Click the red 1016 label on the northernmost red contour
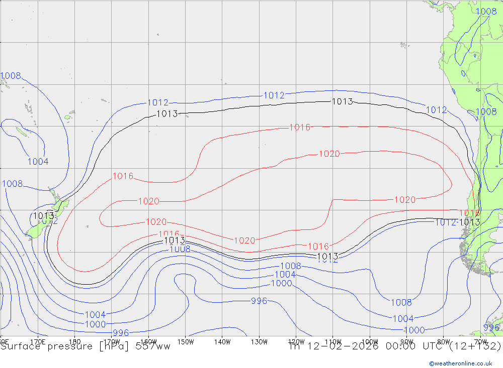Screen dimensions: 503x368 pos(300,127)
